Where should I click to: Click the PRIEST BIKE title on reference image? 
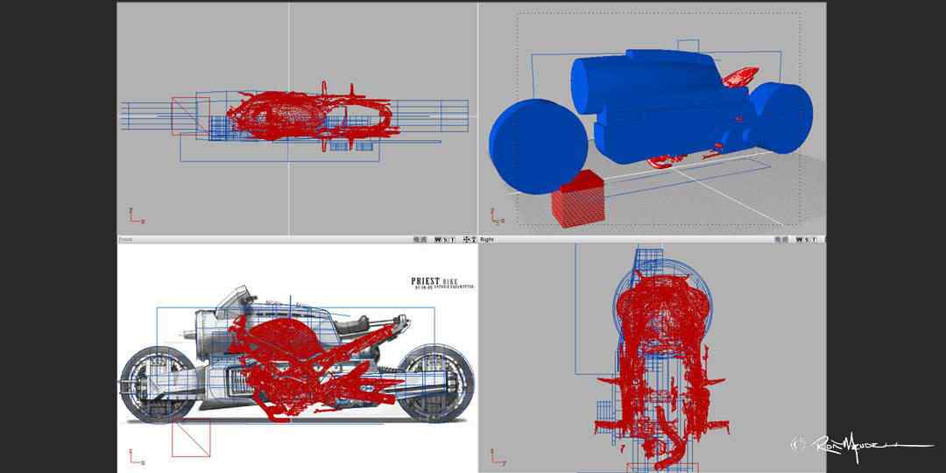[434, 281]
